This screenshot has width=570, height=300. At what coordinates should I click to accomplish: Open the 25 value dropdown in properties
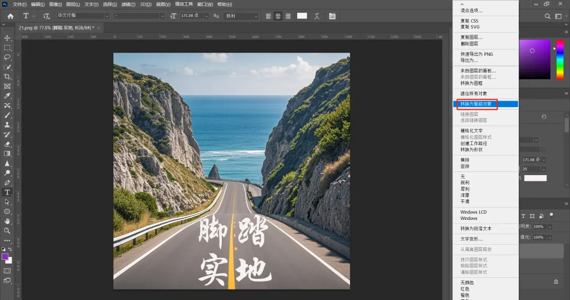(x=544, y=169)
